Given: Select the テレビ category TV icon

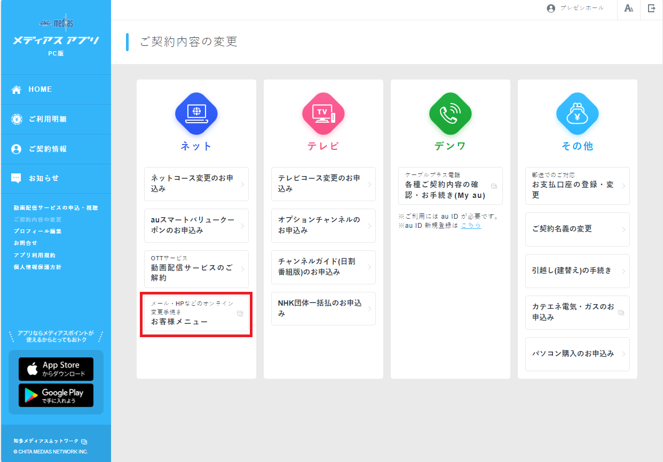Looking at the screenshot, I should [x=323, y=114].
